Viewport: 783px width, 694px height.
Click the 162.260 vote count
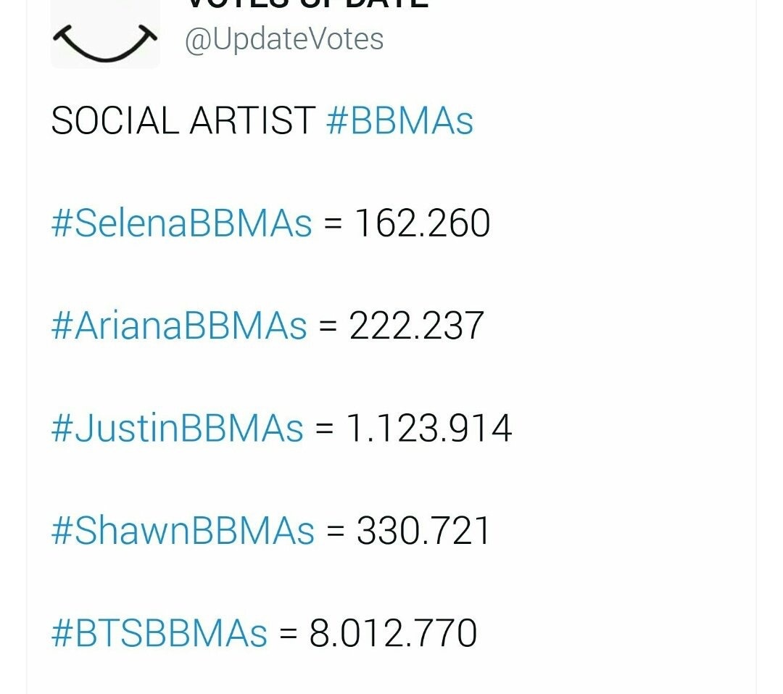[x=422, y=223]
